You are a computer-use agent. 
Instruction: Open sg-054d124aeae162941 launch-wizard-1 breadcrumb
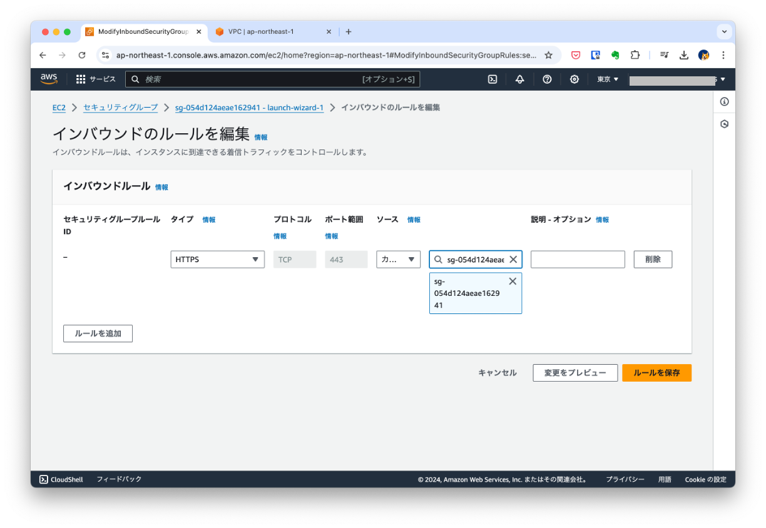pyautogui.click(x=249, y=108)
